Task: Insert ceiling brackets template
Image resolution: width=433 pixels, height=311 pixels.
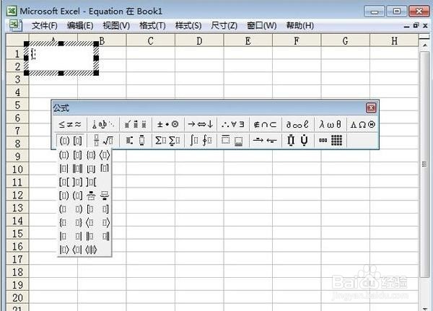Action: pos(105,168)
